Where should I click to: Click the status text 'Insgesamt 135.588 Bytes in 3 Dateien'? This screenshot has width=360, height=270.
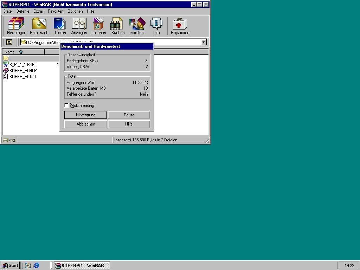pyautogui.click(x=146, y=140)
